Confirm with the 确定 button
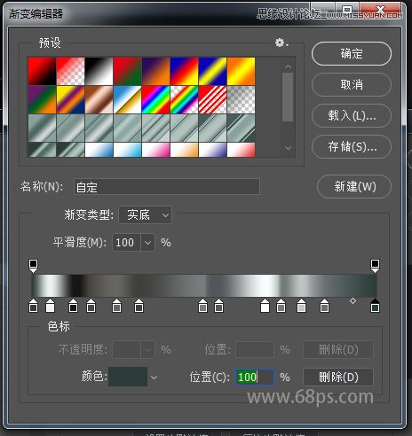The height and width of the screenshot is (436, 412). click(352, 54)
